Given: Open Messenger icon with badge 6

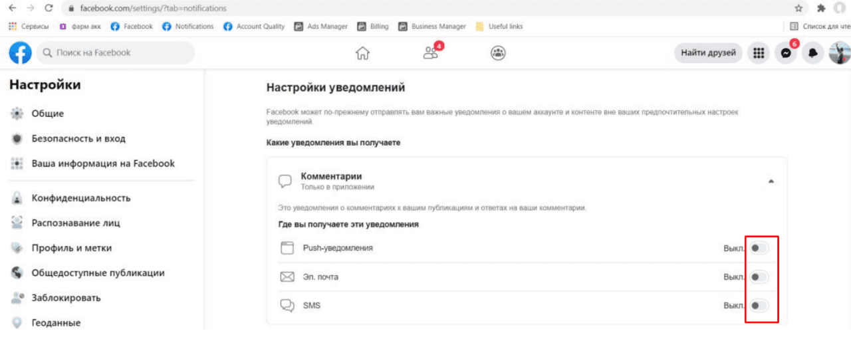Looking at the screenshot, I should [786, 53].
